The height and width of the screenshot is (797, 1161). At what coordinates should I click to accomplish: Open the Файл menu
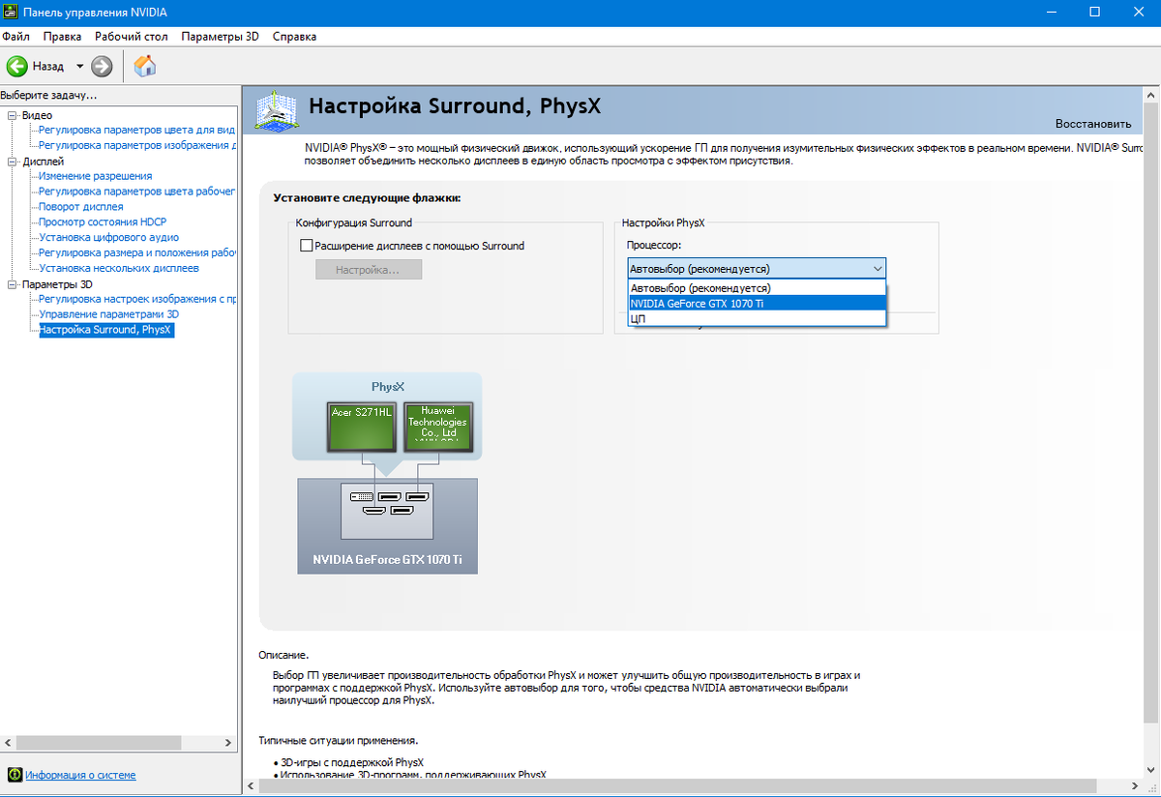[15, 37]
